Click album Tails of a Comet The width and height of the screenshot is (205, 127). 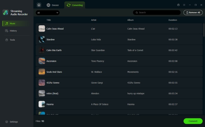(x=135, y=50)
